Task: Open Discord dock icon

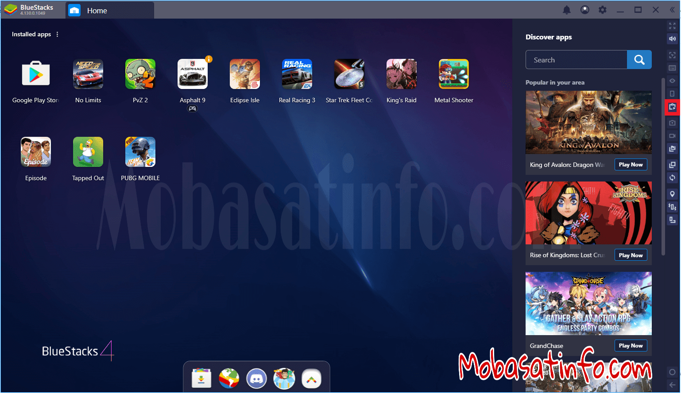Action: [256, 379]
